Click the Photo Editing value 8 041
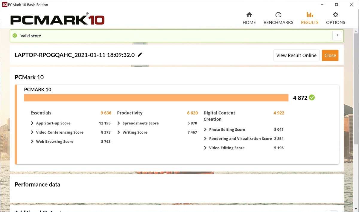This screenshot has width=359, height=212. [279, 130]
